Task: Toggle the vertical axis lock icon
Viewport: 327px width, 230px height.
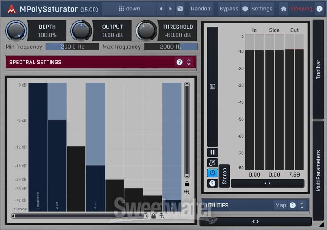Action: [x=187, y=183]
